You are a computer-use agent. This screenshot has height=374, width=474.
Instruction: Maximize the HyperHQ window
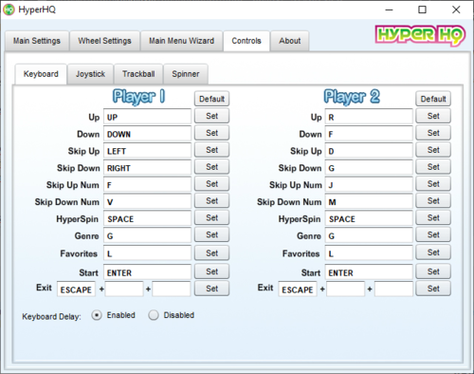point(422,9)
